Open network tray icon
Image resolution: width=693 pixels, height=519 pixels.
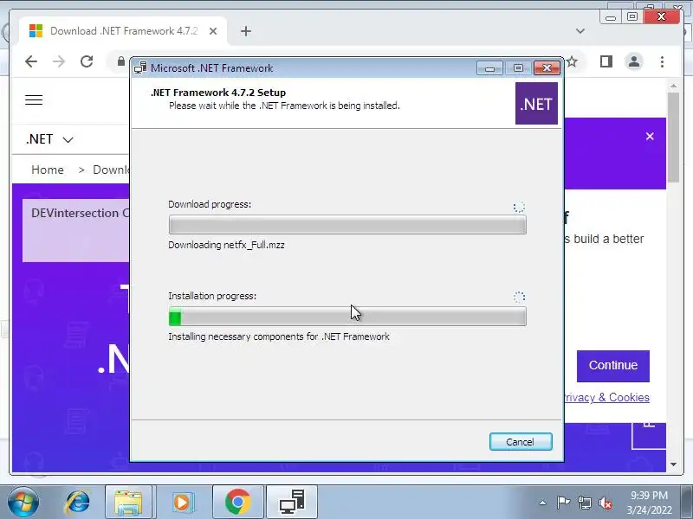coord(584,503)
